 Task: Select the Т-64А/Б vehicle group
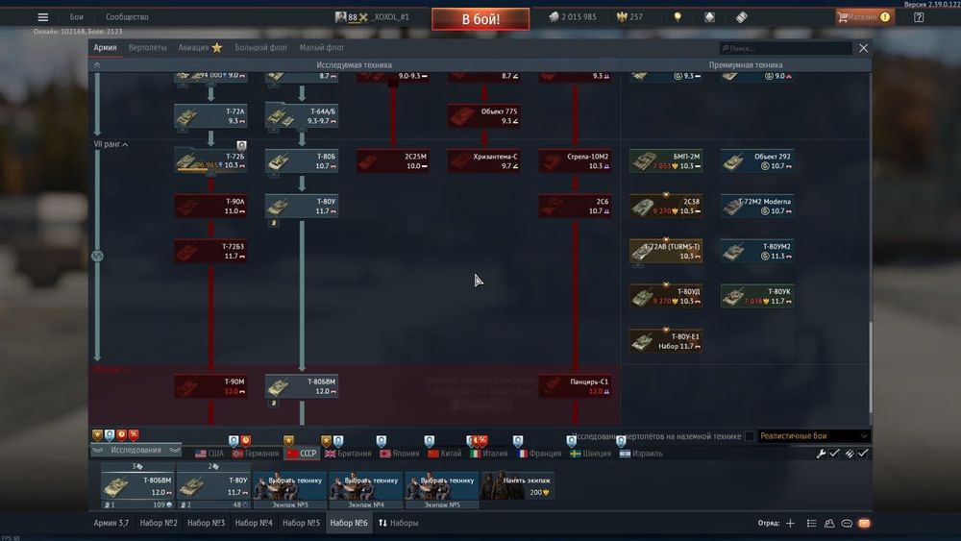tap(302, 116)
